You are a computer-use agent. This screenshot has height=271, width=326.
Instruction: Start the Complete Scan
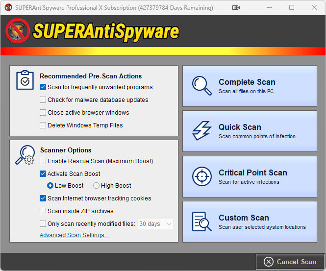pos(250,86)
